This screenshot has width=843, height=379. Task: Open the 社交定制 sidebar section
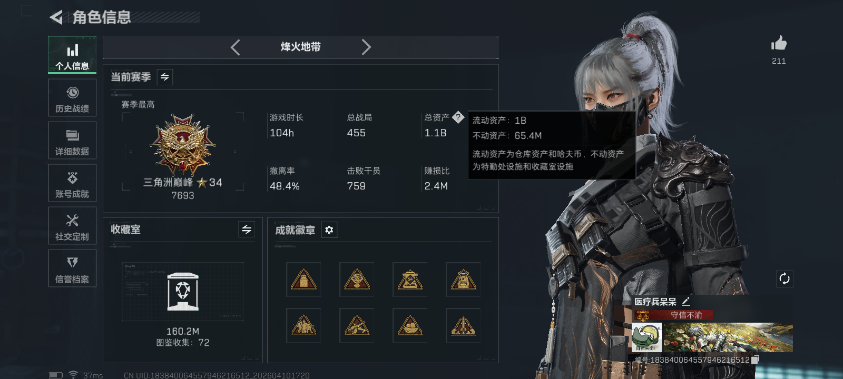click(x=72, y=226)
